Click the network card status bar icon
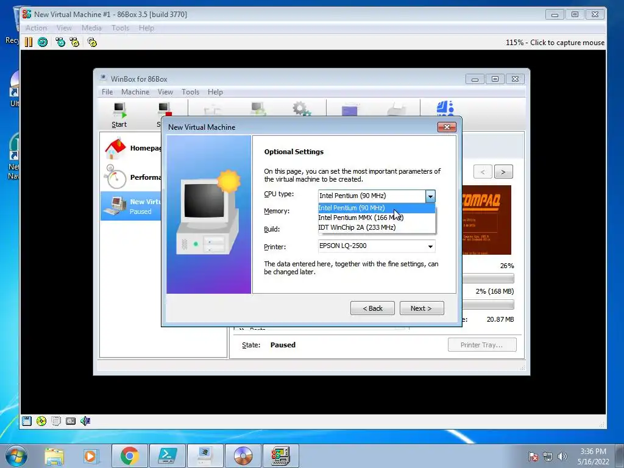 [x=71, y=421]
